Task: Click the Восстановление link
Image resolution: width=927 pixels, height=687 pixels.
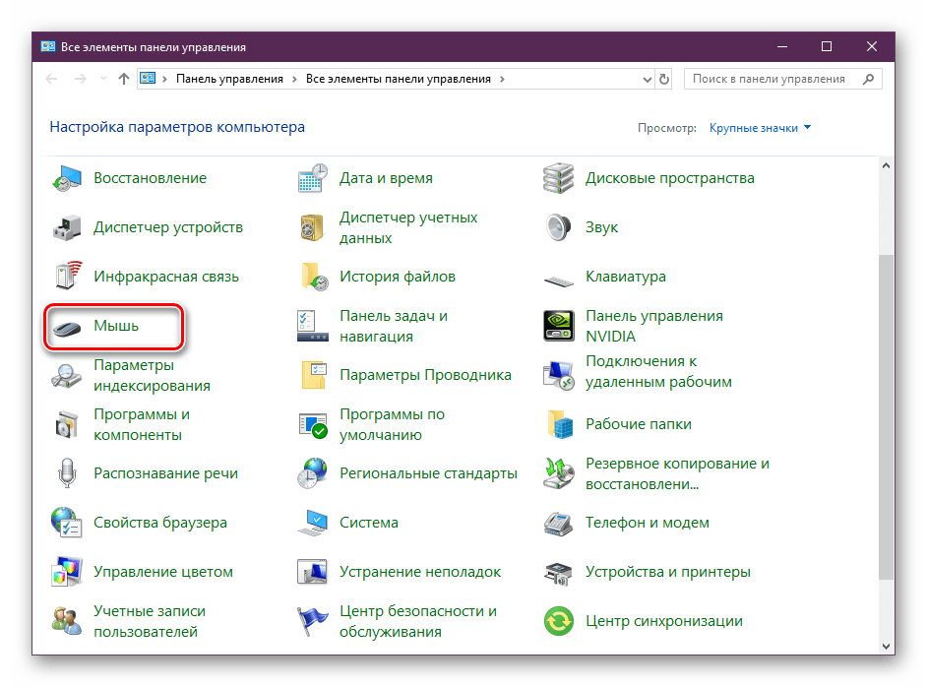Action: (150, 178)
